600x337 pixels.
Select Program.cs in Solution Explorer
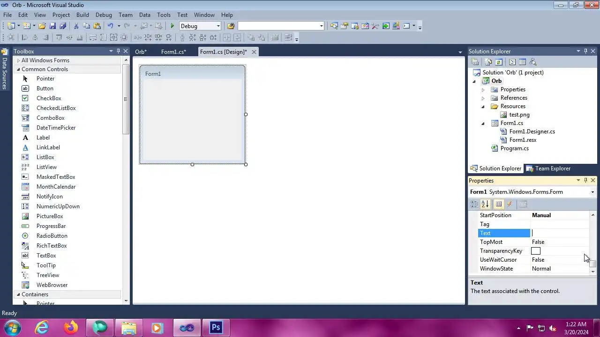pos(514,148)
